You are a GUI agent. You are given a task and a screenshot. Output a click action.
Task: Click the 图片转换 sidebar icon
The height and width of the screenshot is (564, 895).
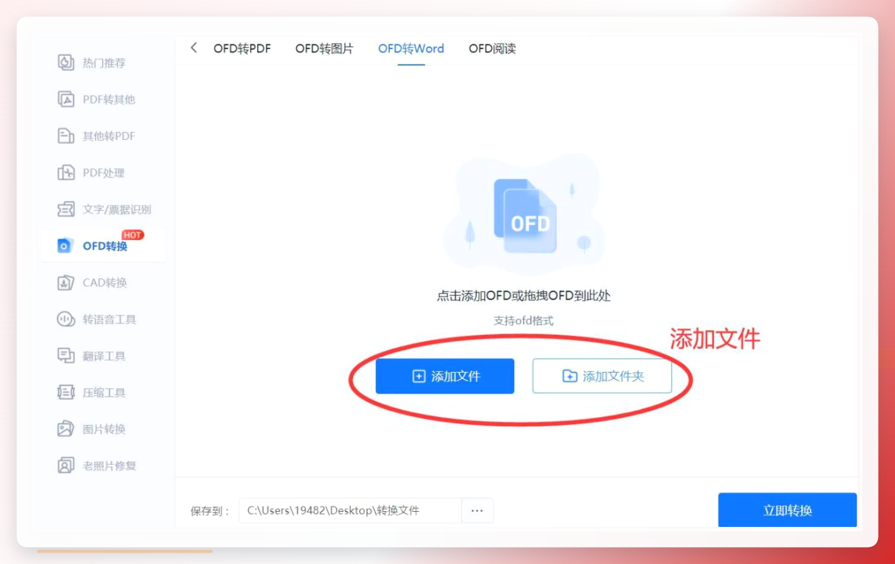click(66, 429)
